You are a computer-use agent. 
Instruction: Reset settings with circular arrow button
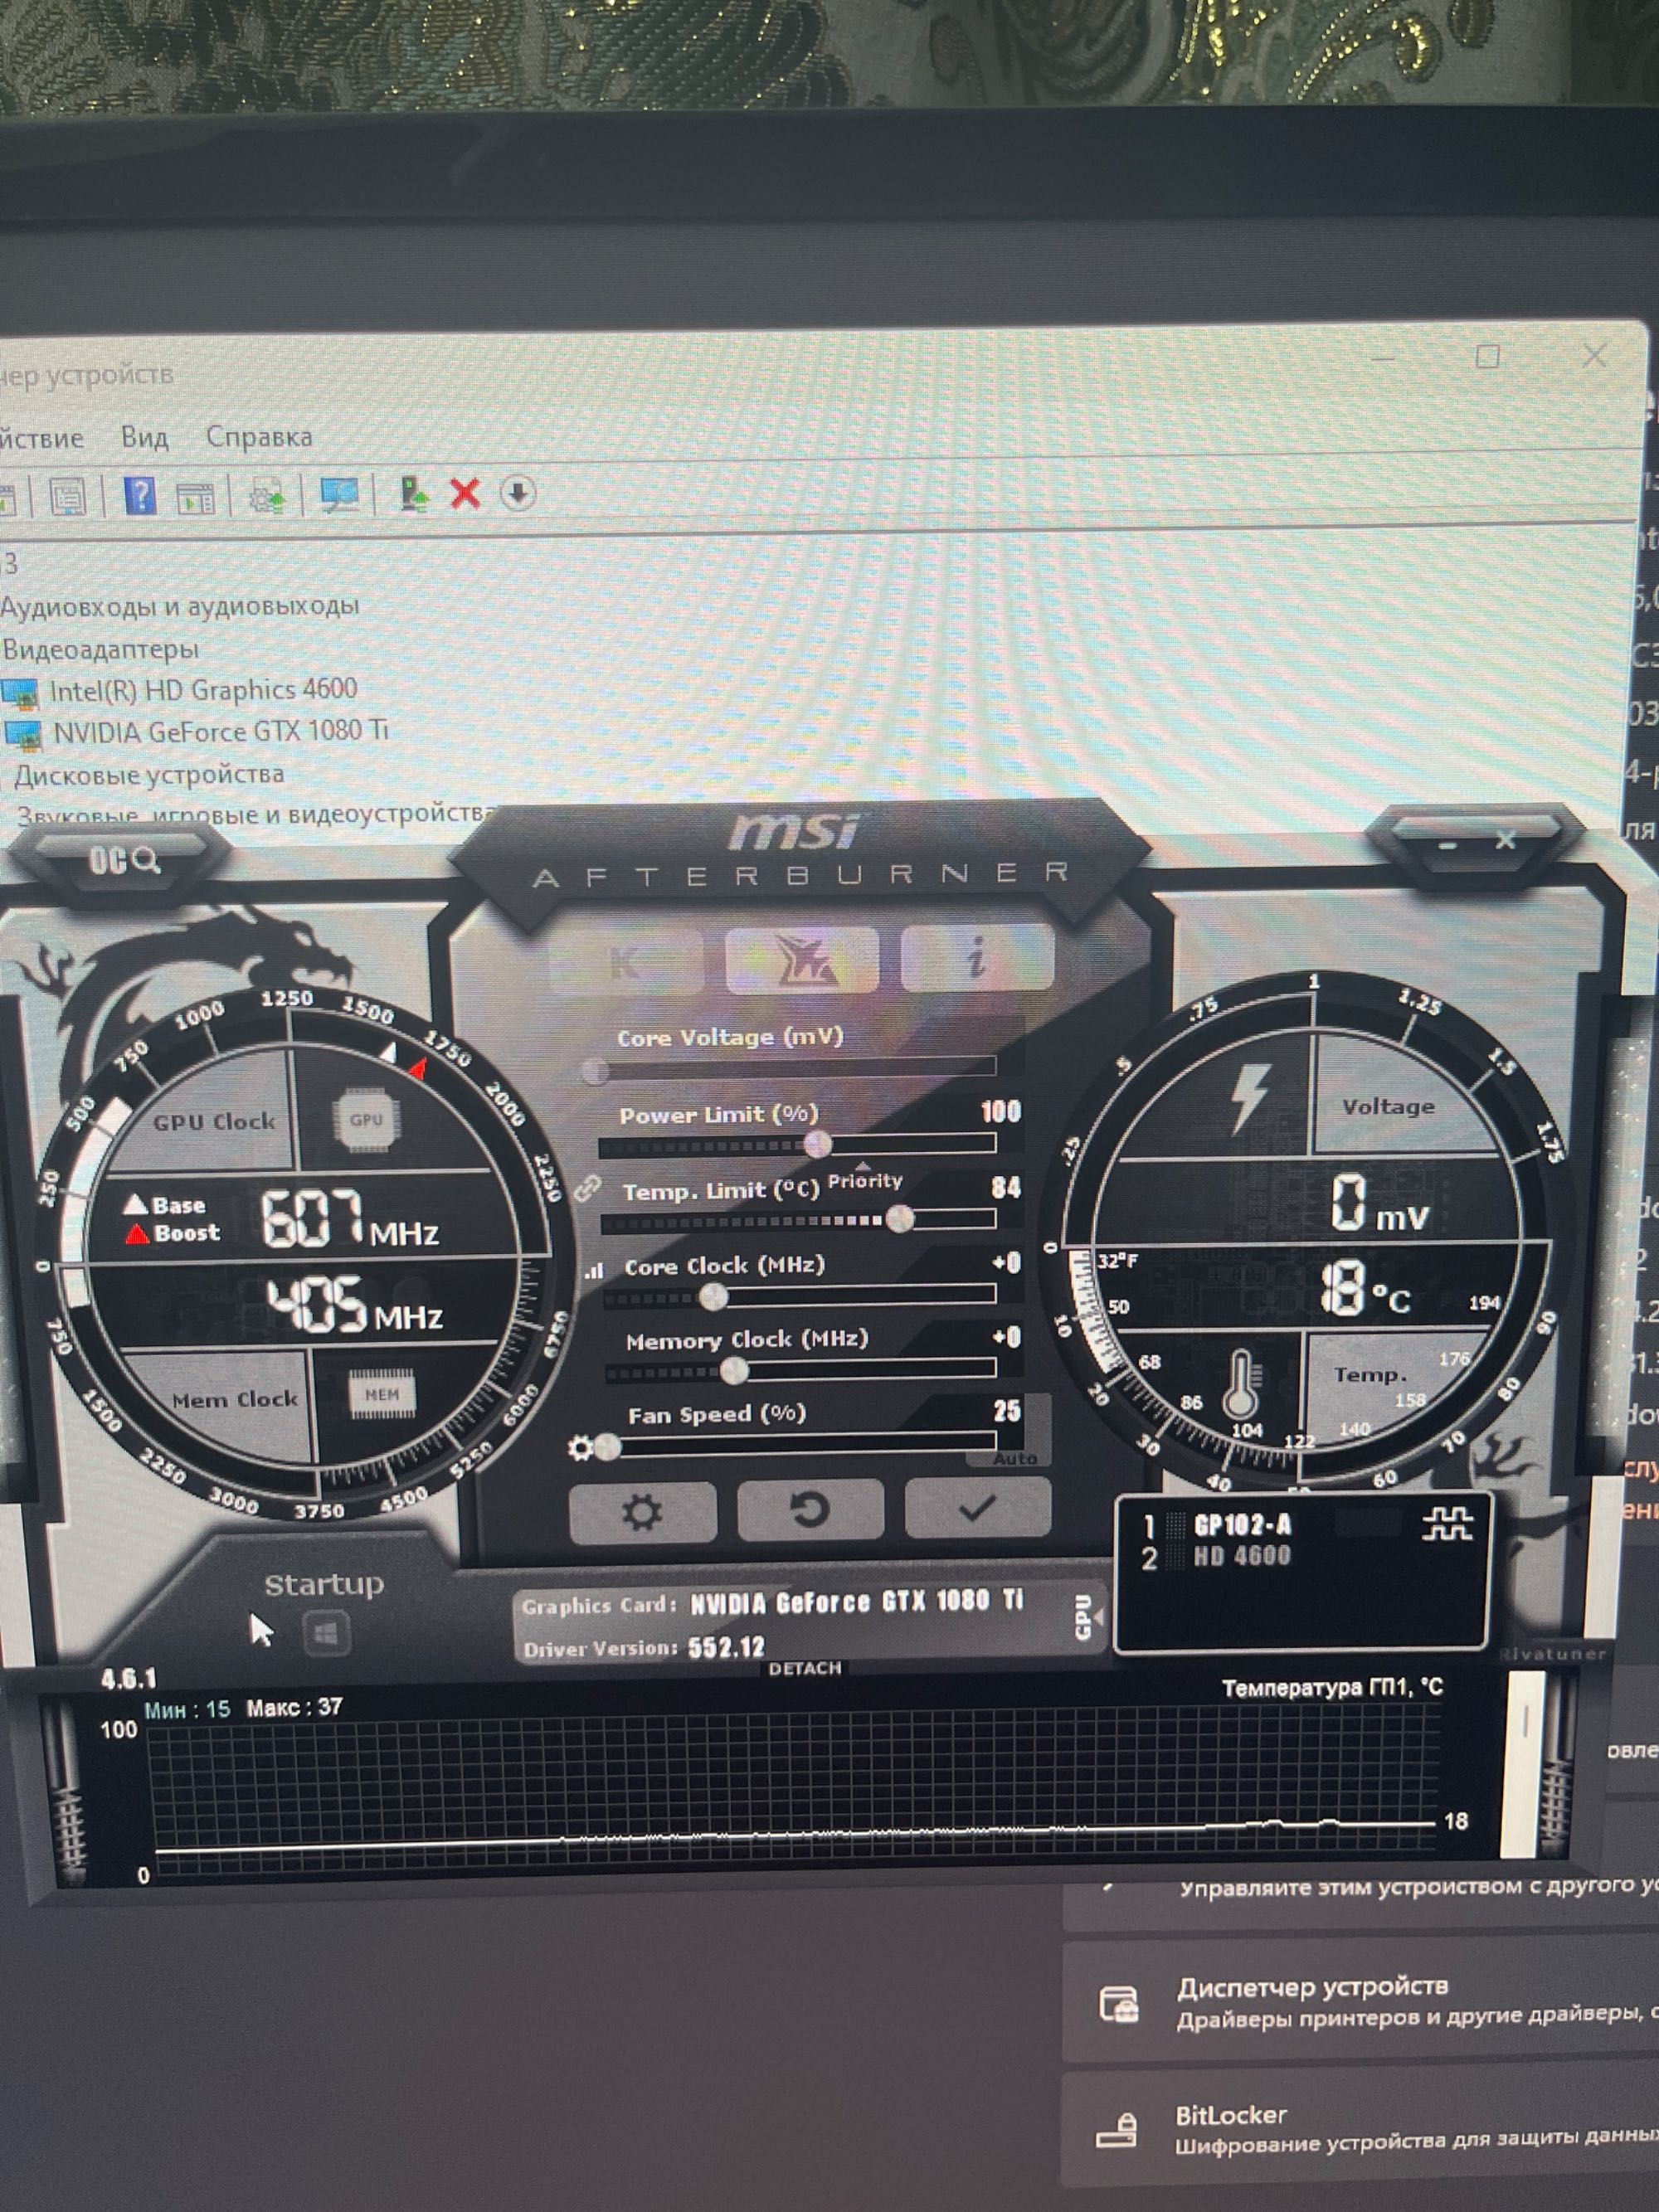pos(810,1509)
